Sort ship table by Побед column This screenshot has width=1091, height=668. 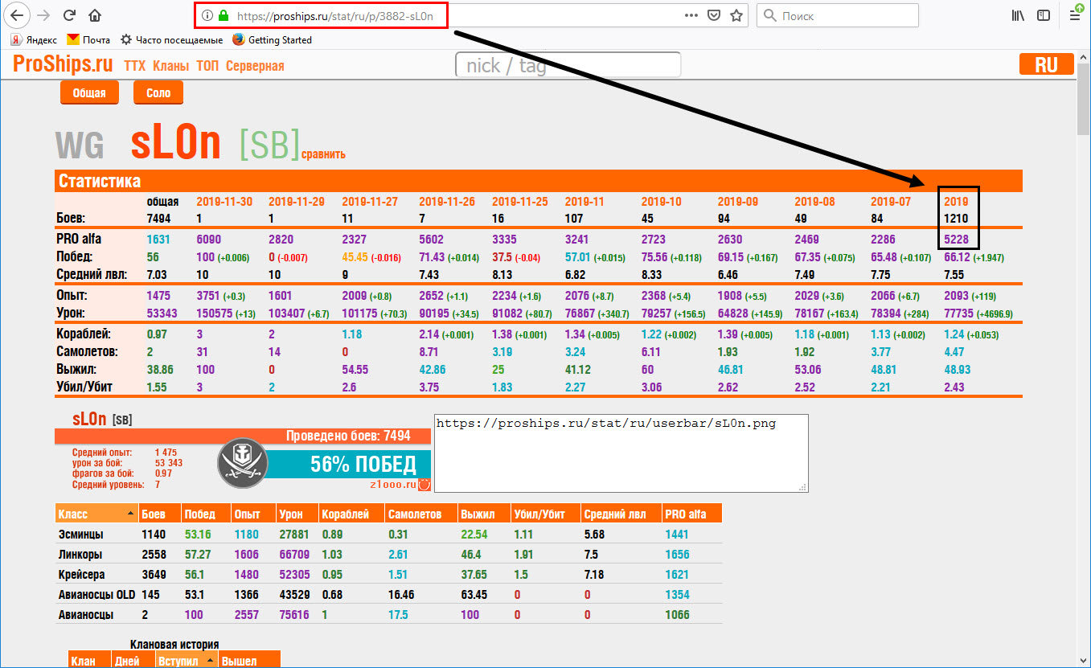click(x=204, y=514)
